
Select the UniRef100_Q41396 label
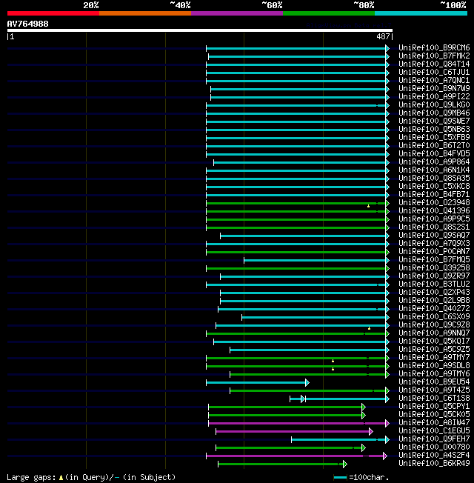click(434, 210)
